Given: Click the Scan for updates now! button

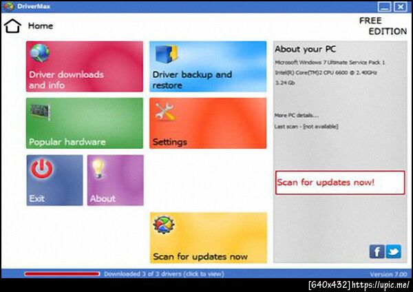Looking at the screenshot, I should (340, 182).
